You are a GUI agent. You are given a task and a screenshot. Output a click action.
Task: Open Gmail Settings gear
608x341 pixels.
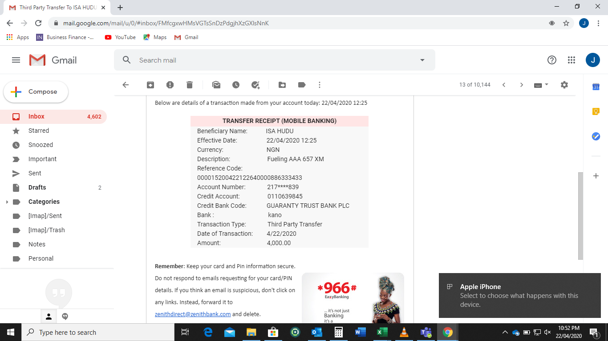click(x=564, y=85)
